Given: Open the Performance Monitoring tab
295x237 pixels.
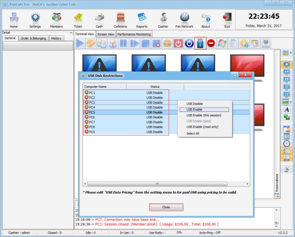Looking at the screenshot, I should 134,35.
